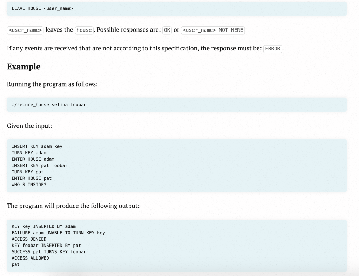Click the './secure_house selina foobar' command
This screenshot has width=359, height=276.
click(49, 105)
